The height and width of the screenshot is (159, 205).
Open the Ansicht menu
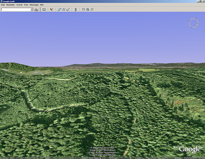click(x=19, y=5)
